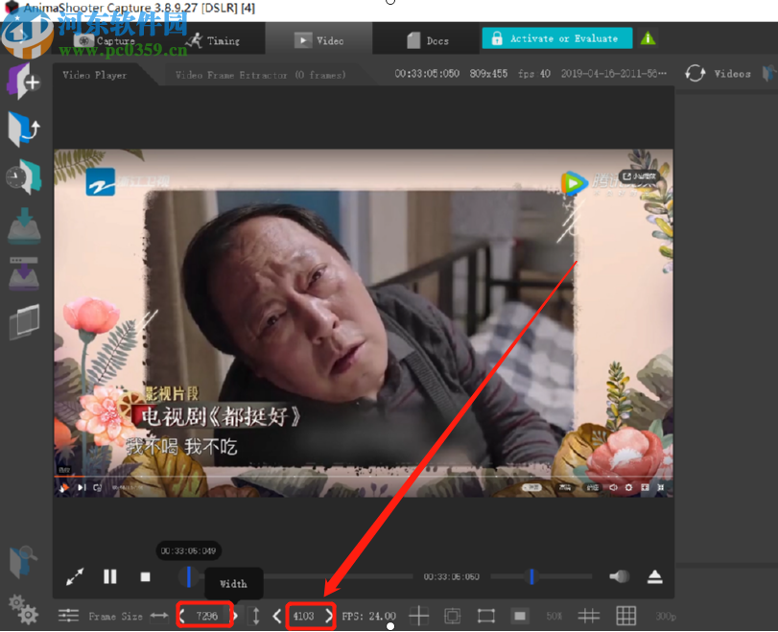Click the Activate or Evaluate button
Screen dimensions: 778x632
point(556,40)
